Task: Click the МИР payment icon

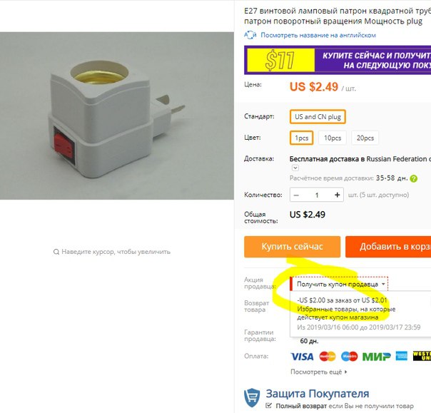Action: pos(376,357)
